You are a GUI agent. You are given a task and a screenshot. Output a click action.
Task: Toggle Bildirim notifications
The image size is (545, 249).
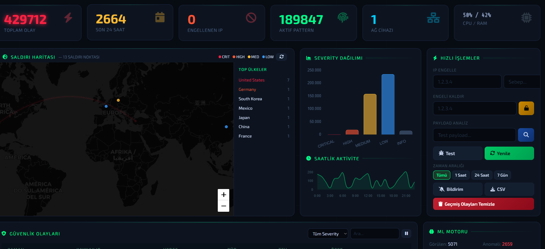click(x=458, y=189)
